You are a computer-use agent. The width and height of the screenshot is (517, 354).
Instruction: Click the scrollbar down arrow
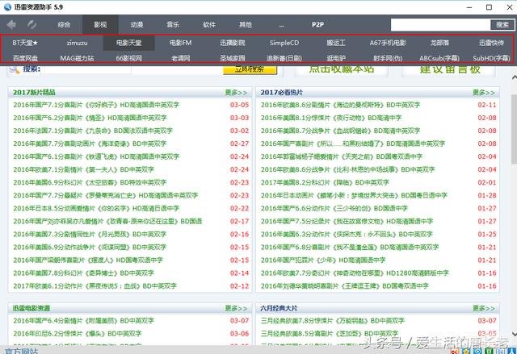514,335
